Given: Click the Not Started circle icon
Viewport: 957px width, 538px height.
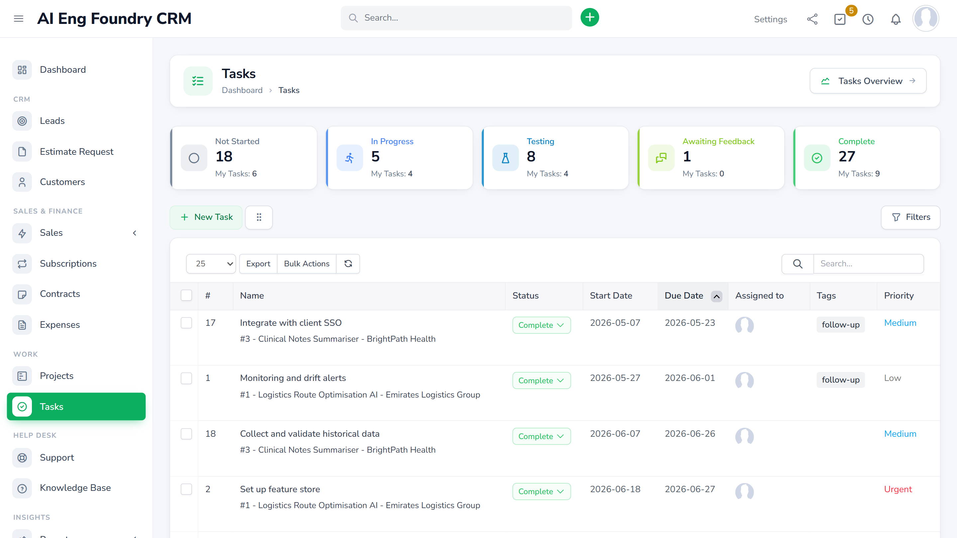Looking at the screenshot, I should (x=194, y=158).
